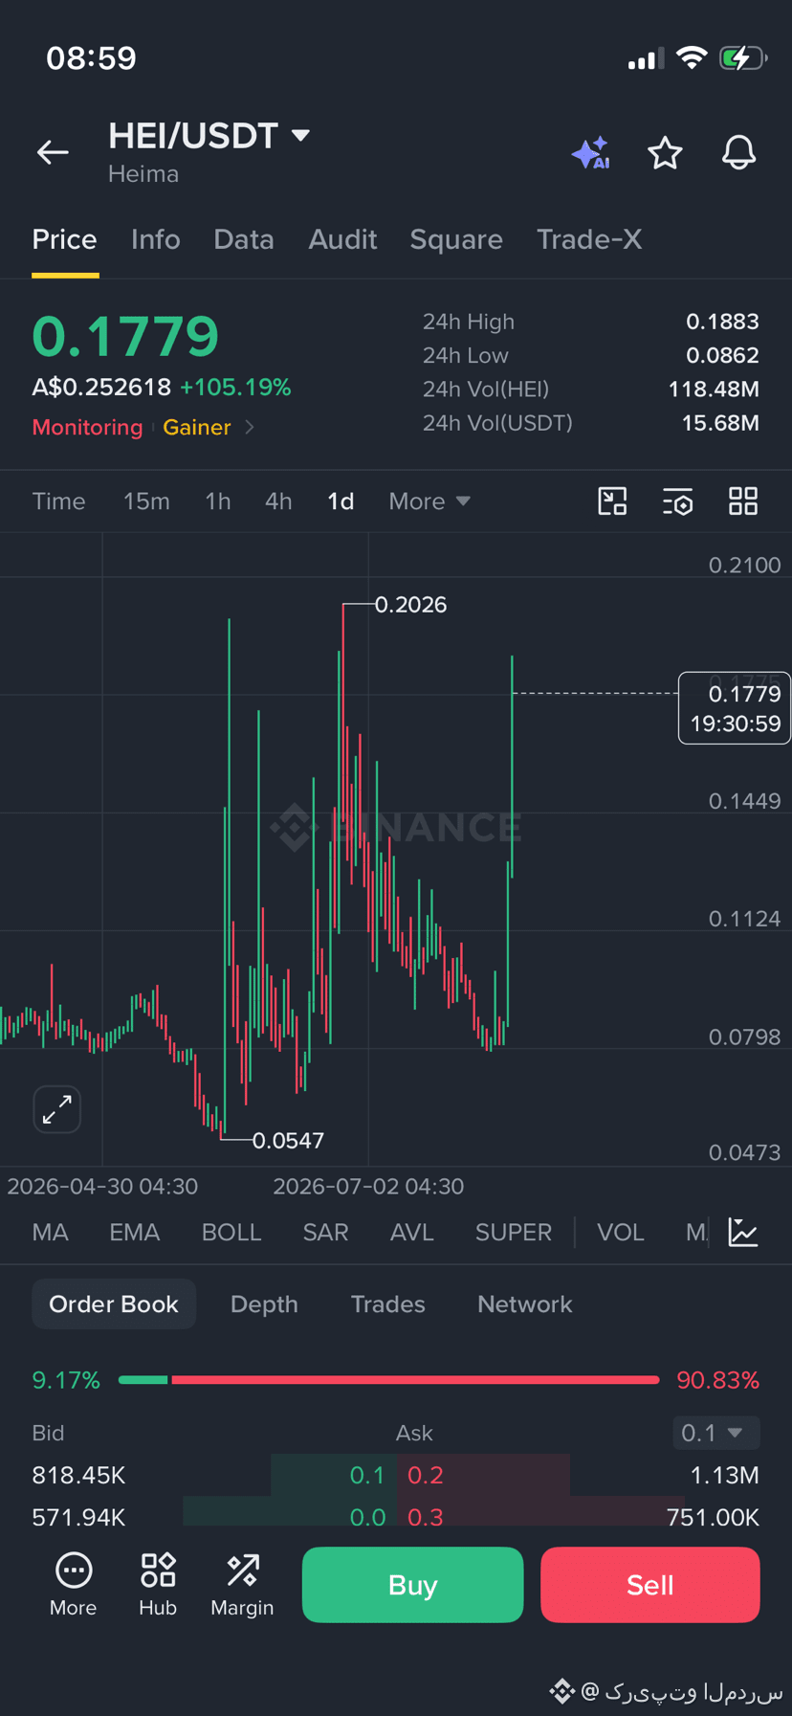The width and height of the screenshot is (792, 1716).
Task: Add HEI/USDT to favorites star
Action: [665, 153]
